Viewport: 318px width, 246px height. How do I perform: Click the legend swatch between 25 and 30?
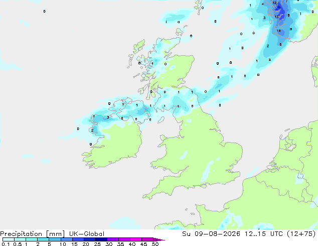coord(101,239)
